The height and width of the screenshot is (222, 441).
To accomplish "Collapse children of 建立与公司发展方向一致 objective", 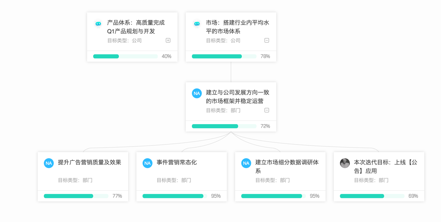I will pos(267,110).
